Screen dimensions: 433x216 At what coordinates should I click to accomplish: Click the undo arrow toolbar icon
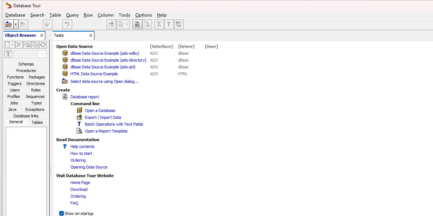[x=67, y=24]
